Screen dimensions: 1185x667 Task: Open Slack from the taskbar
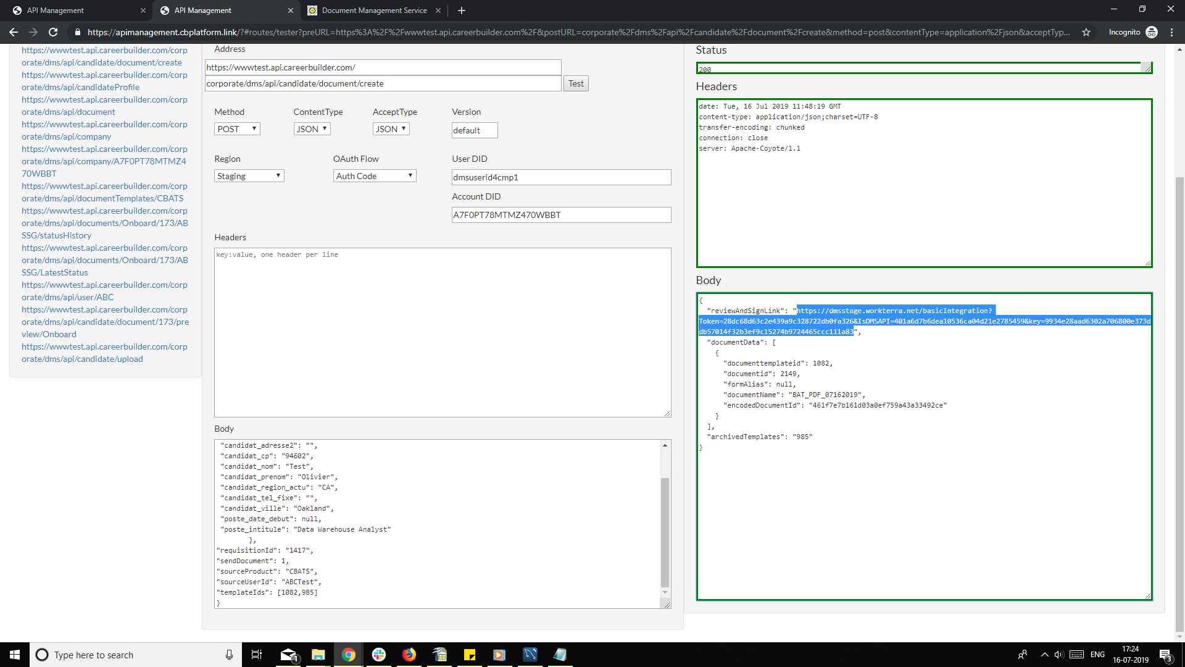(379, 655)
